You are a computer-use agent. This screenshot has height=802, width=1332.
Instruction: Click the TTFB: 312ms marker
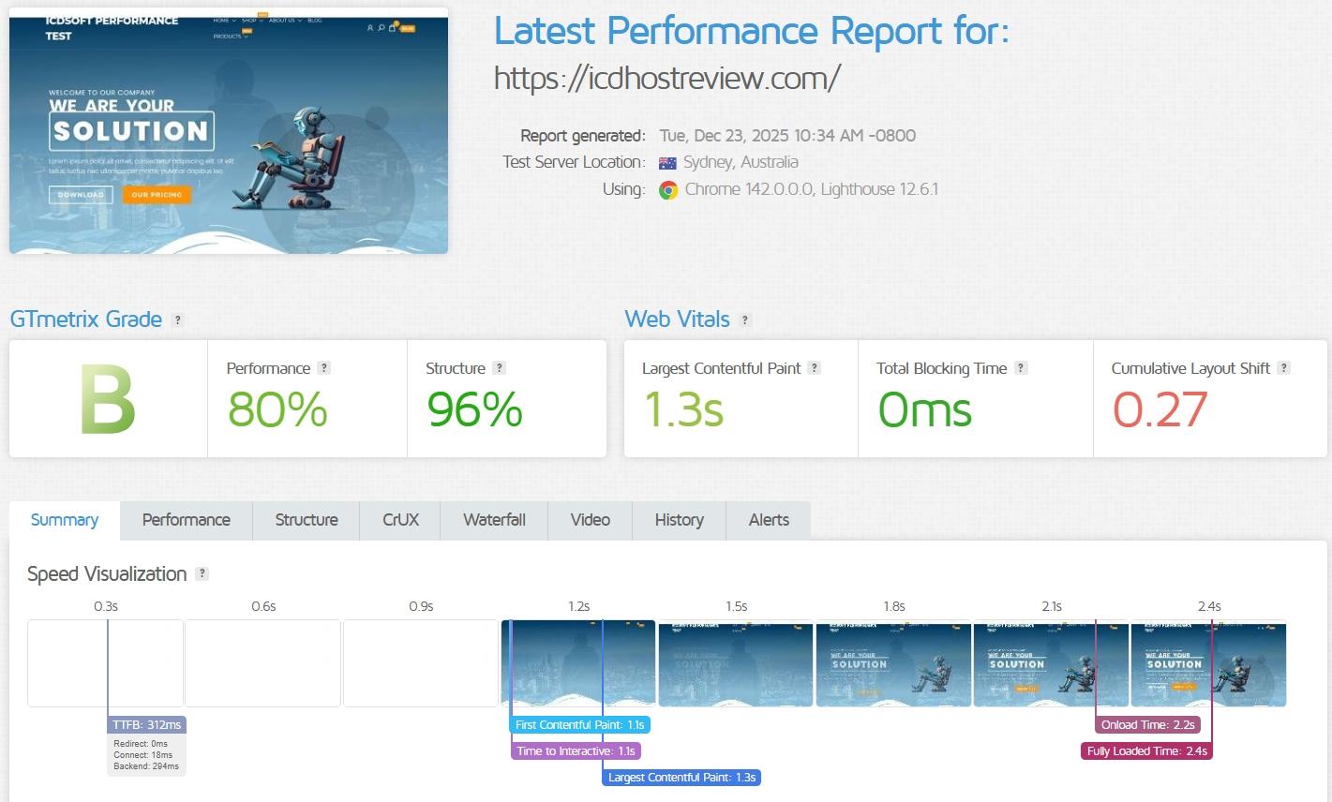click(146, 725)
